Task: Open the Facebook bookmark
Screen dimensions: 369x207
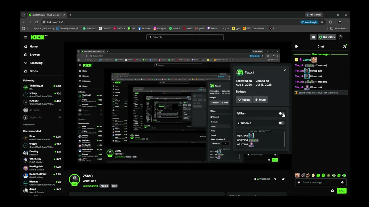Action: [144, 28]
